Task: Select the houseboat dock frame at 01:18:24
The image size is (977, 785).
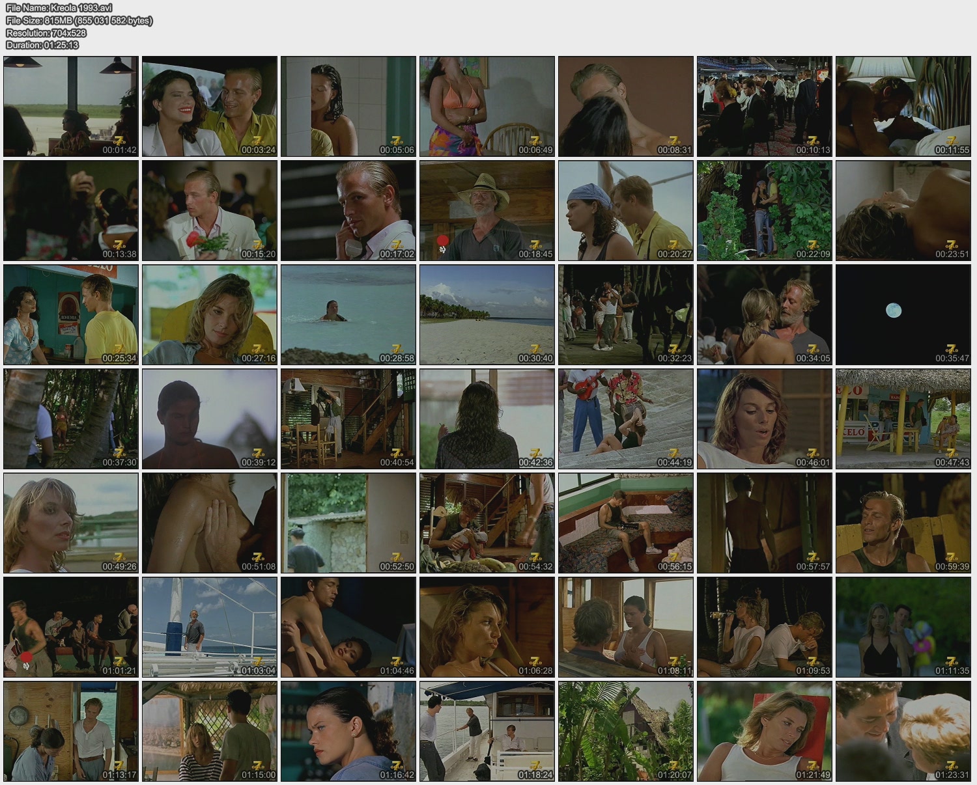Action: [x=487, y=731]
